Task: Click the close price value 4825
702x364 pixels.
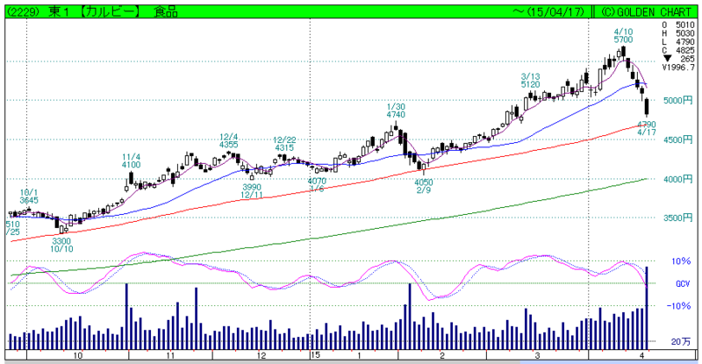Action: click(x=685, y=51)
